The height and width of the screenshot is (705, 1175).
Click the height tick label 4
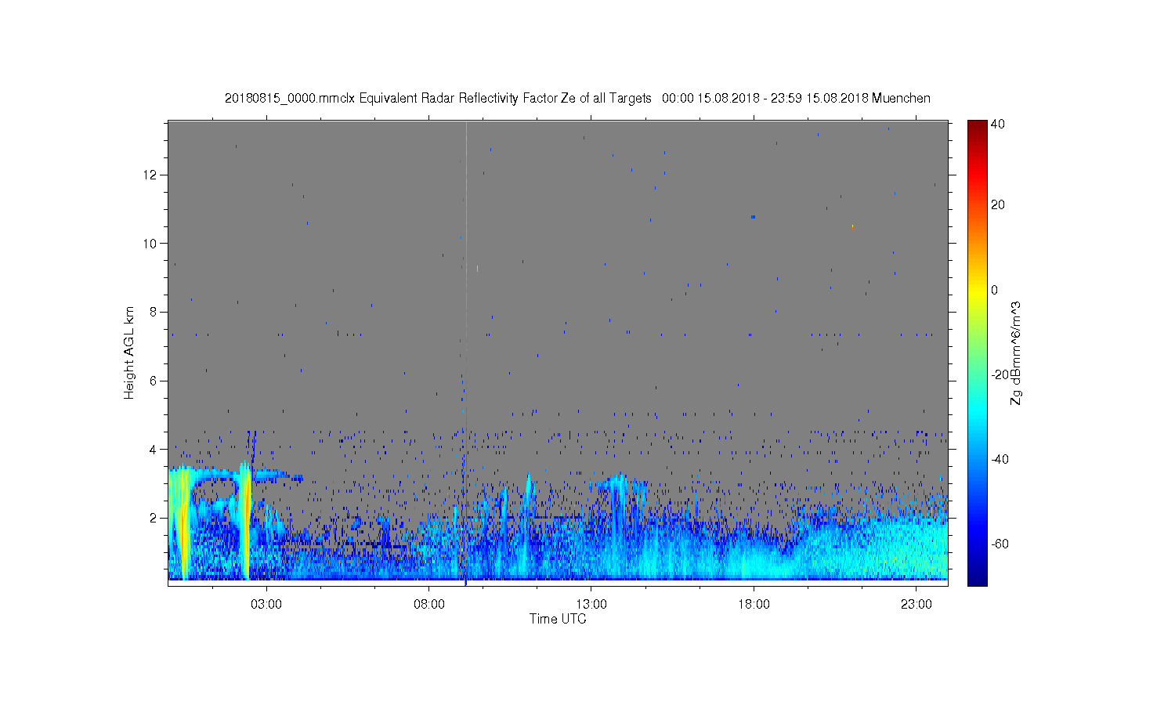point(154,450)
